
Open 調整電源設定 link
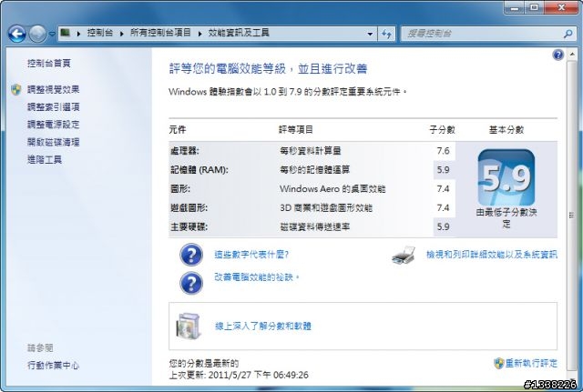[x=53, y=125]
